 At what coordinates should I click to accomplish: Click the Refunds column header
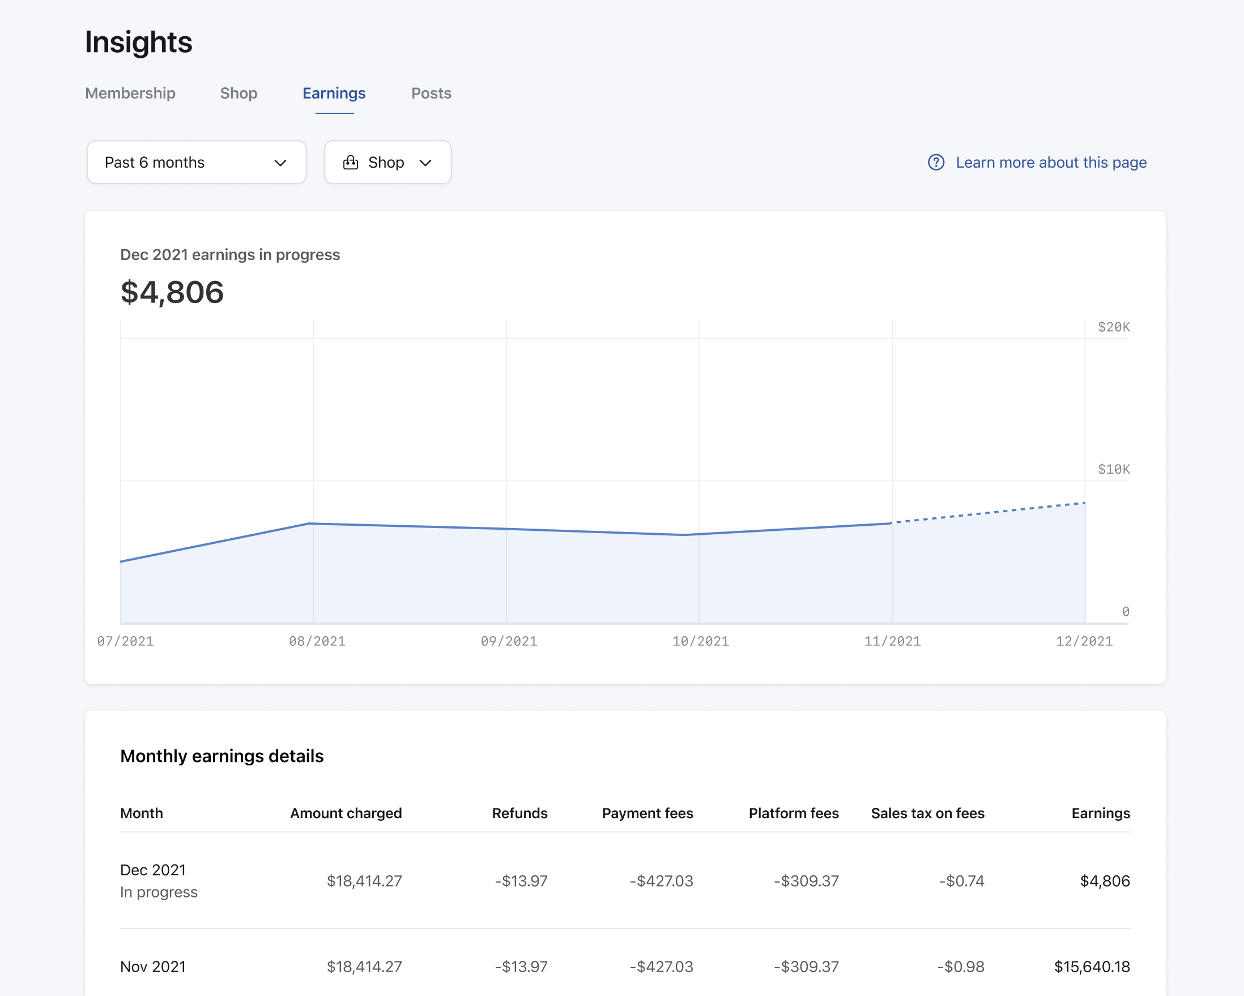point(520,813)
